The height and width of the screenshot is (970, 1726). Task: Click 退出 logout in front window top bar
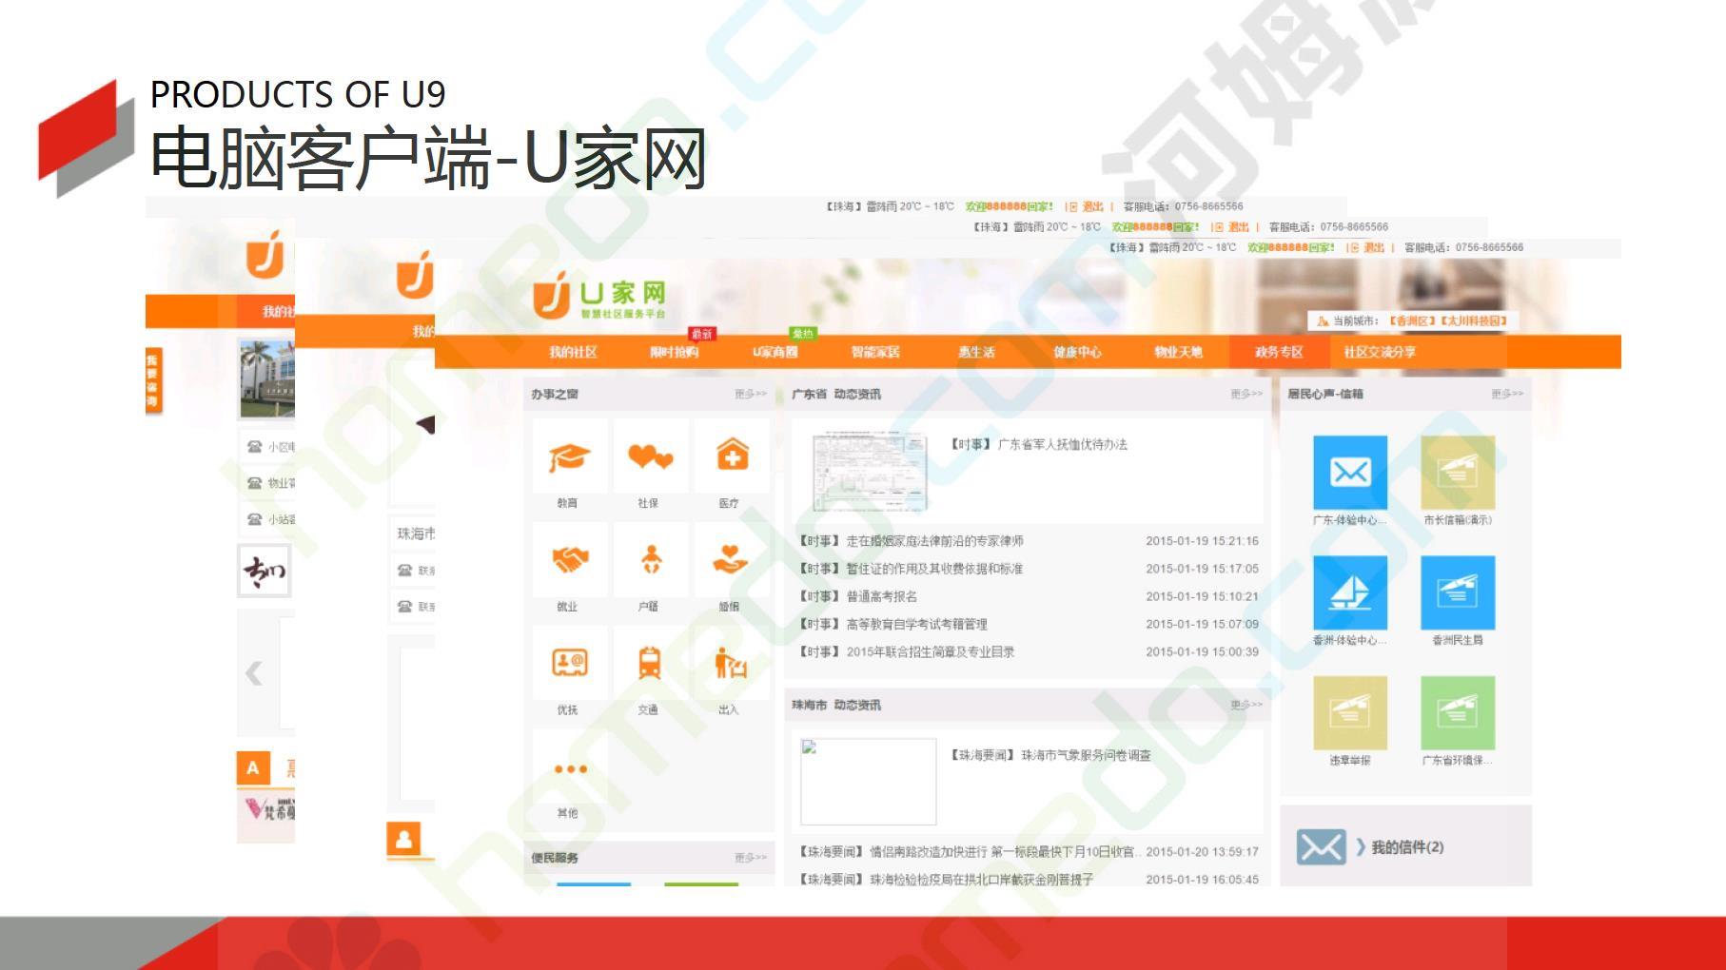(1373, 247)
